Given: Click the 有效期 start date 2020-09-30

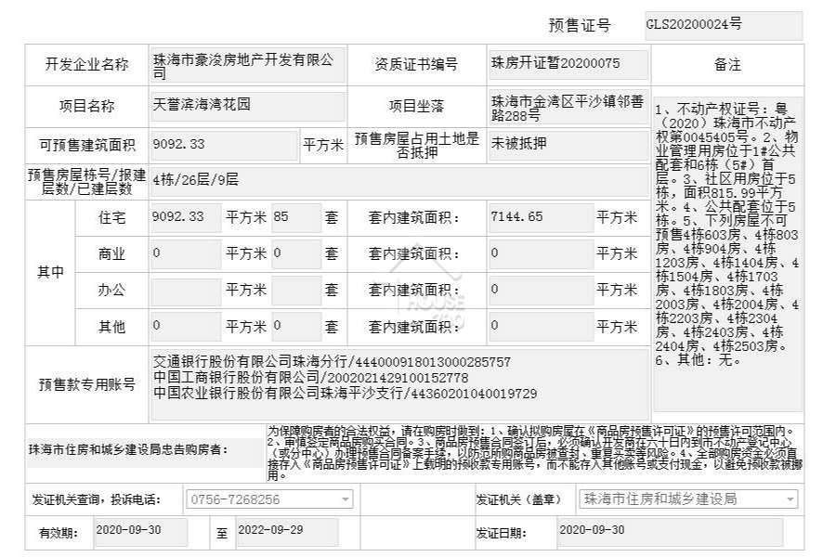Looking at the screenshot, I should (x=140, y=533).
